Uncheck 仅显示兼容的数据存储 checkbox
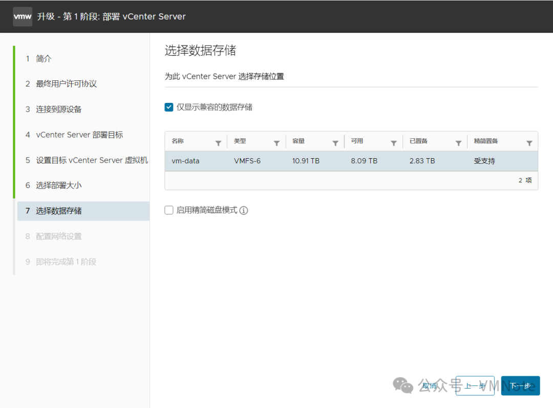The width and height of the screenshot is (553, 408). tap(169, 107)
